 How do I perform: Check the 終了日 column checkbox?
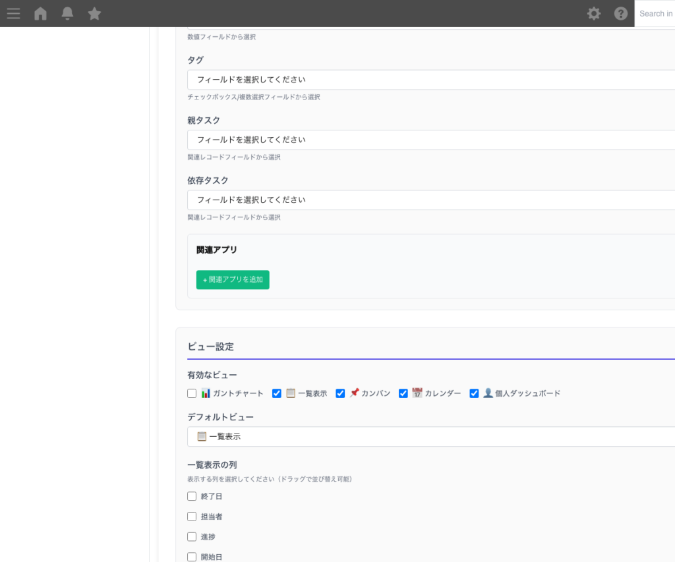192,496
